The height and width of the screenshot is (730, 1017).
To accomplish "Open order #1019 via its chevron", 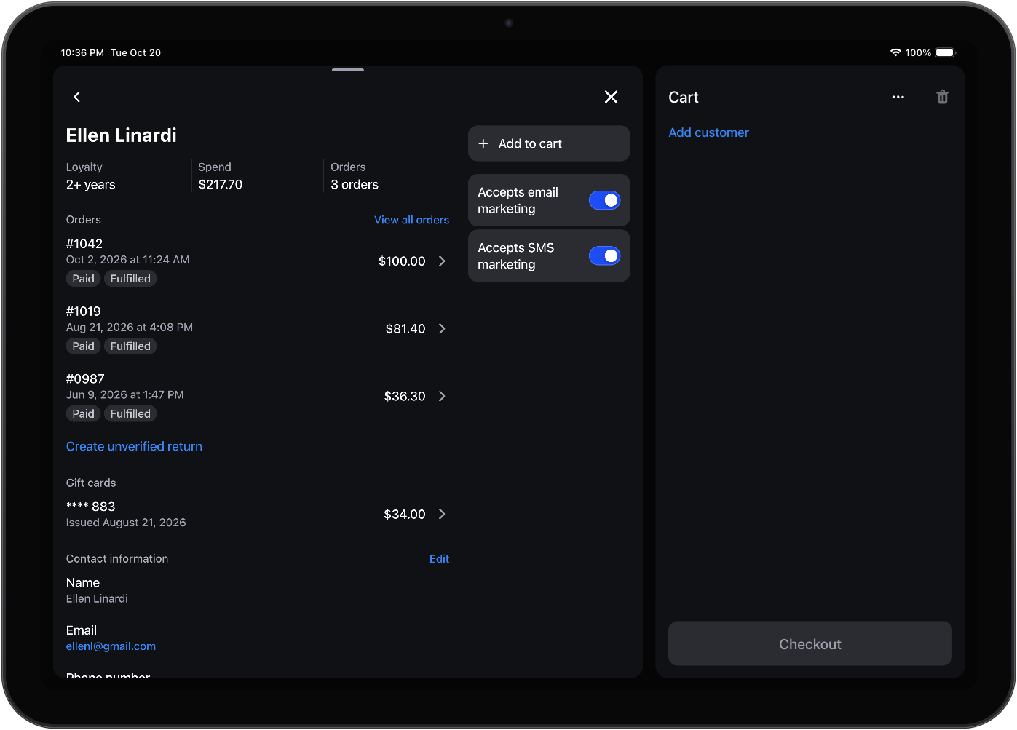I will pyautogui.click(x=442, y=329).
